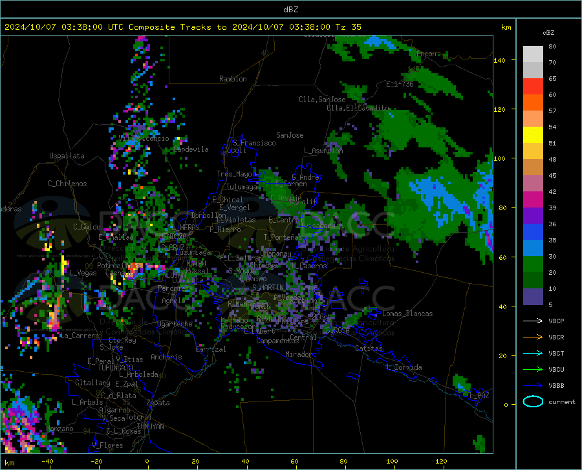Image resolution: width=582 pixels, height=470 pixels.
Task: Click the '80' value at the dBZ scale top
Action: click(552, 47)
